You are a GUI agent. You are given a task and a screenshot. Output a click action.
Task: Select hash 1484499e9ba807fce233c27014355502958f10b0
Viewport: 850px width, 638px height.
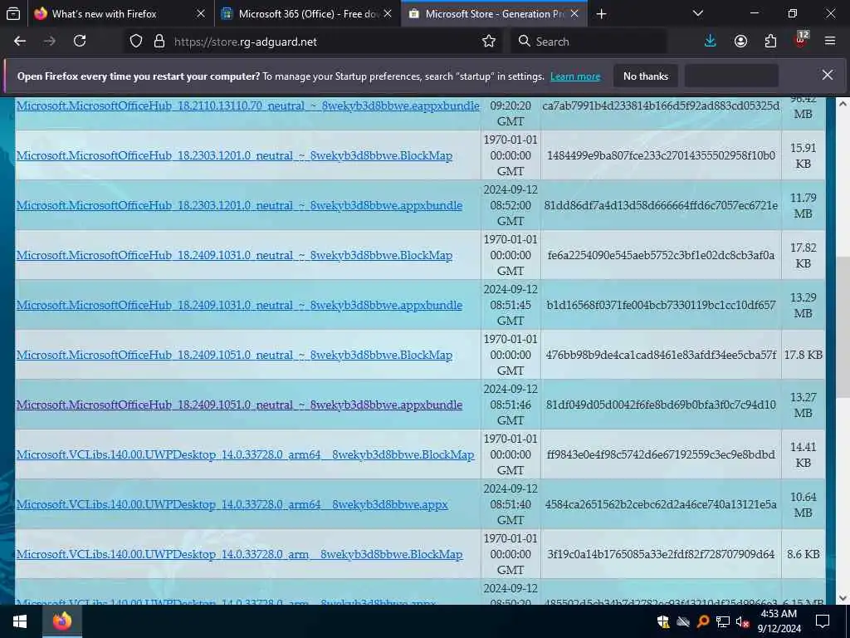[661, 155]
